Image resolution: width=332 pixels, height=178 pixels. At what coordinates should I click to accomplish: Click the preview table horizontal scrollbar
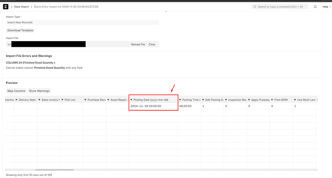coord(54,170)
